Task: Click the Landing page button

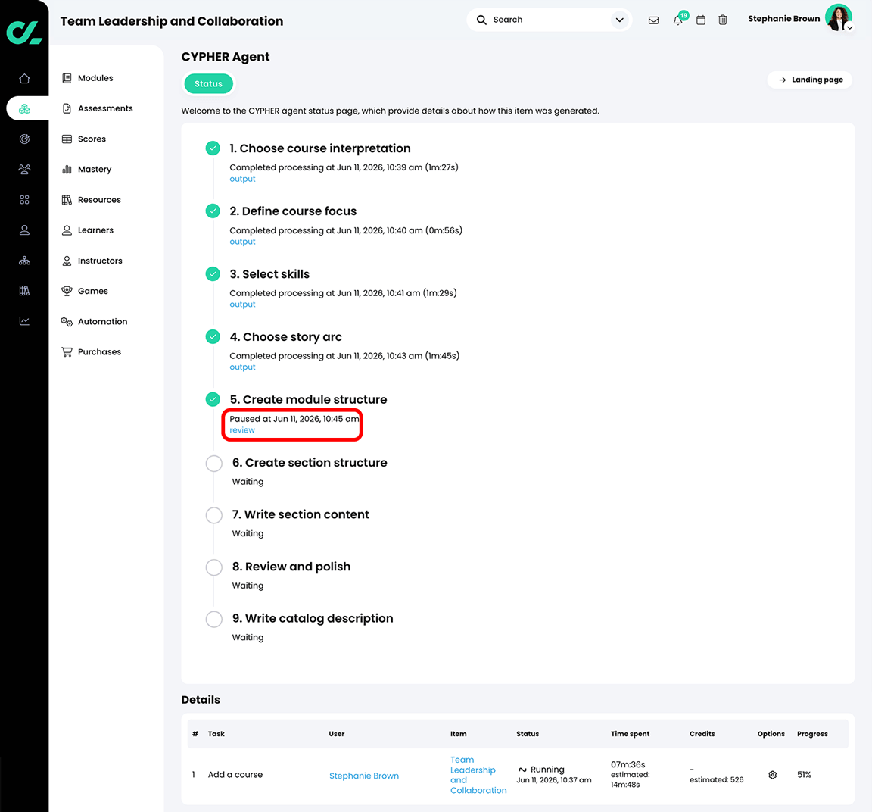Action: (x=810, y=80)
